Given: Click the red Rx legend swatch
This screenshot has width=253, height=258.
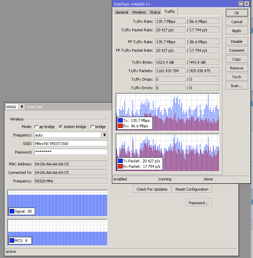Looking at the screenshot, I should click(x=120, y=126).
